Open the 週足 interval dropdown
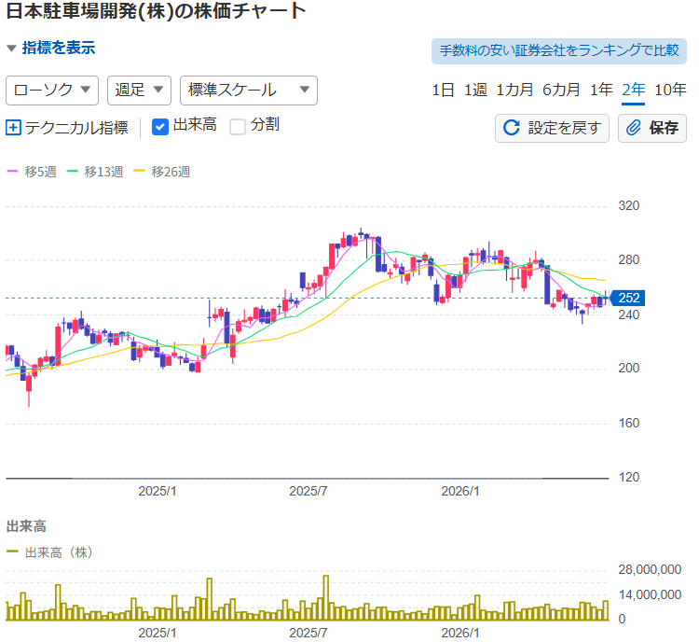Image resolution: width=699 pixels, height=642 pixels. click(139, 91)
